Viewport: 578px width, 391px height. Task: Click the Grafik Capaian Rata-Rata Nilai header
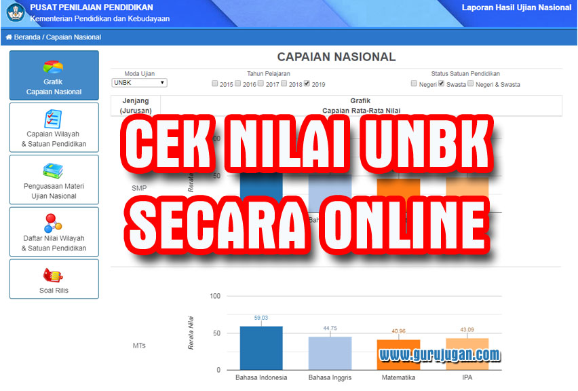[361, 105]
